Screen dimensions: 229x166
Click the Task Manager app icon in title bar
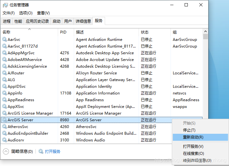[x=5, y=5]
